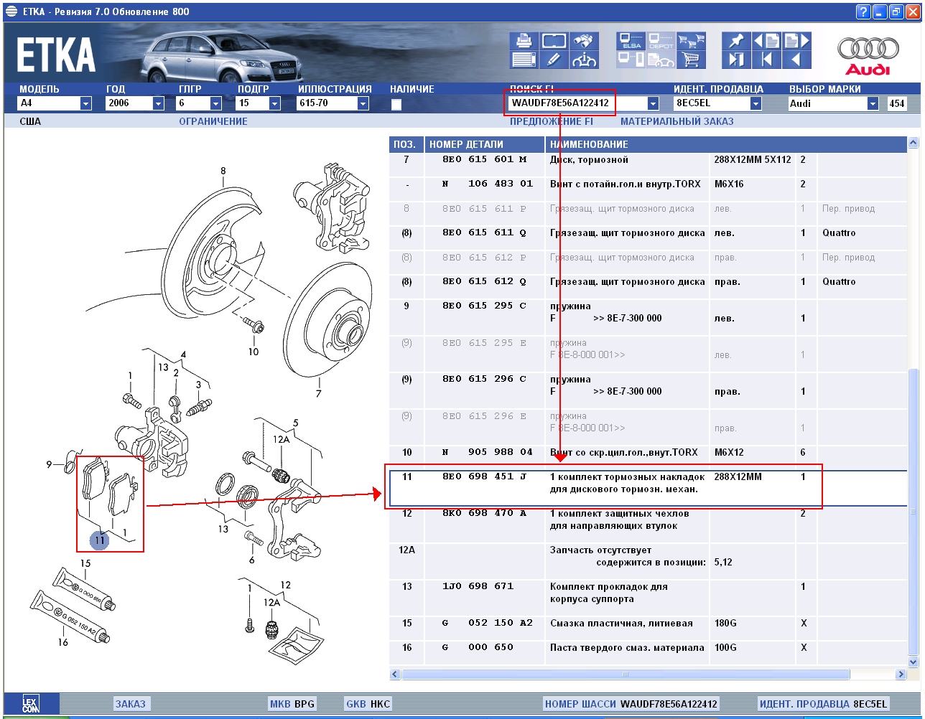Click the ОГРАНИЧЕНИЕ link
This screenshot has height=719, width=925.
coord(213,121)
